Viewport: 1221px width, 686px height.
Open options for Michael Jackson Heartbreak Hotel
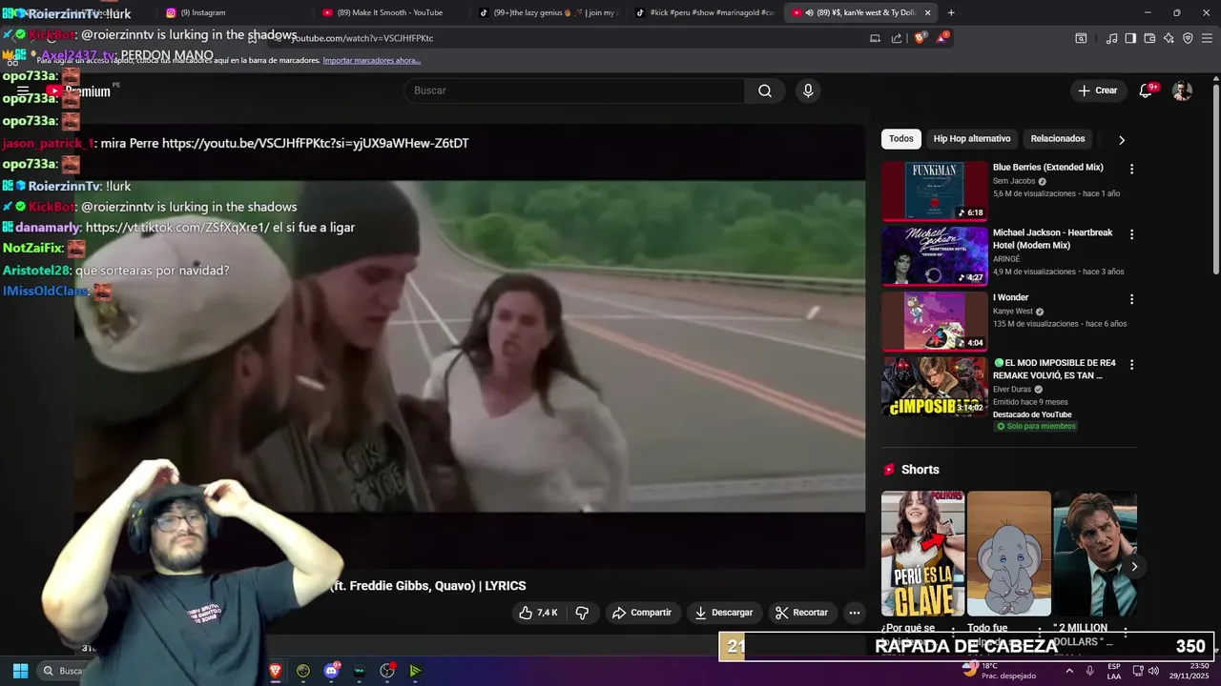[1132, 234]
